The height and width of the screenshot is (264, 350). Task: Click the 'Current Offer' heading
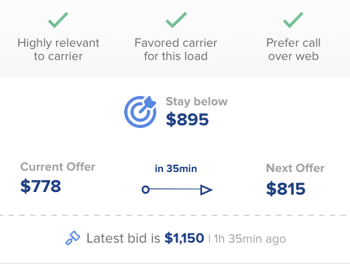[57, 167]
